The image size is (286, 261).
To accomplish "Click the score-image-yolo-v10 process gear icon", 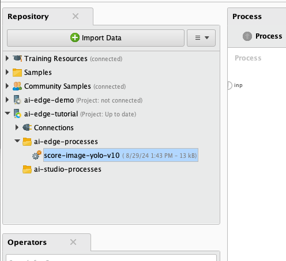I will 37,155.
